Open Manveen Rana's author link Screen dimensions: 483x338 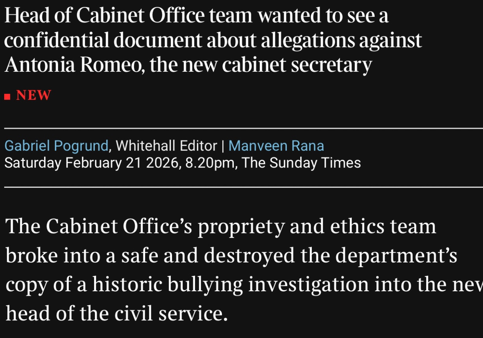pyautogui.click(x=276, y=146)
